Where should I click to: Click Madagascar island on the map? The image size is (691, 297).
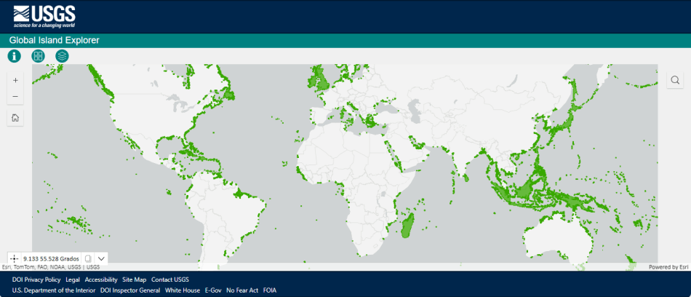tap(408, 223)
